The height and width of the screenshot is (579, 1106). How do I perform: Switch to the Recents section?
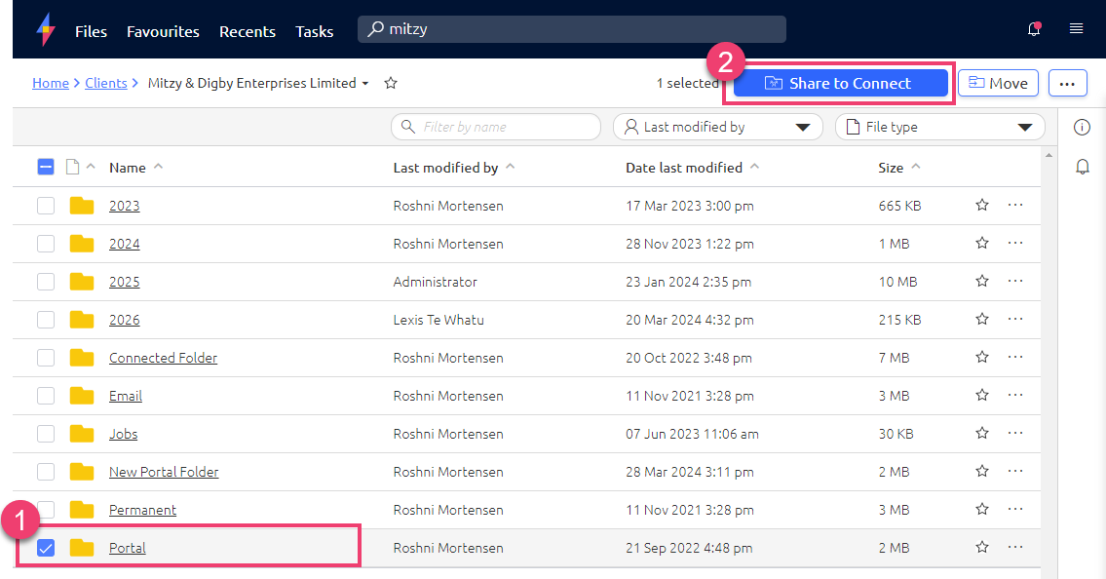click(x=247, y=30)
